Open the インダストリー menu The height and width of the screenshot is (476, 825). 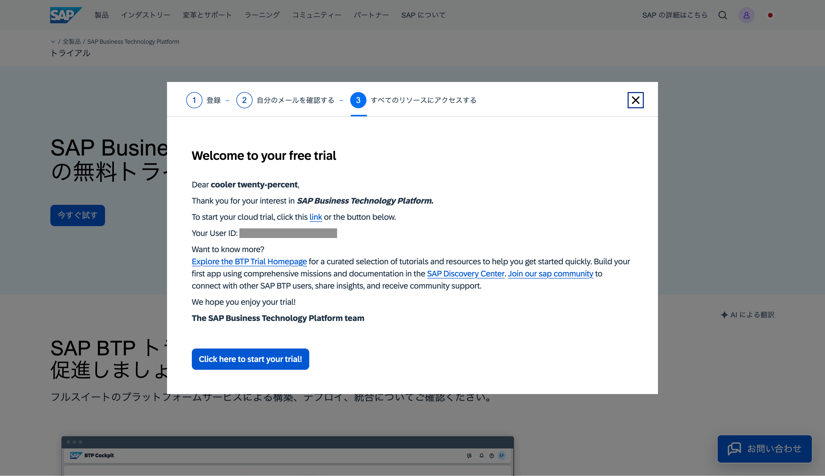(x=146, y=15)
